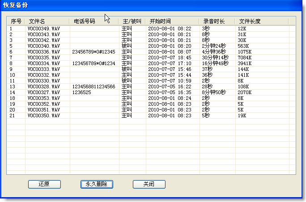This screenshot has width=306, height=202.
Task: Click the 还原 restore button
Action: point(44,184)
